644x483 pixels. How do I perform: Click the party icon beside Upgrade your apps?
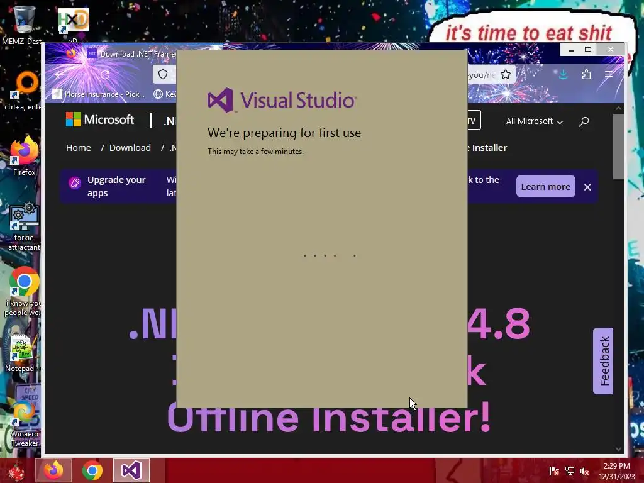(74, 183)
